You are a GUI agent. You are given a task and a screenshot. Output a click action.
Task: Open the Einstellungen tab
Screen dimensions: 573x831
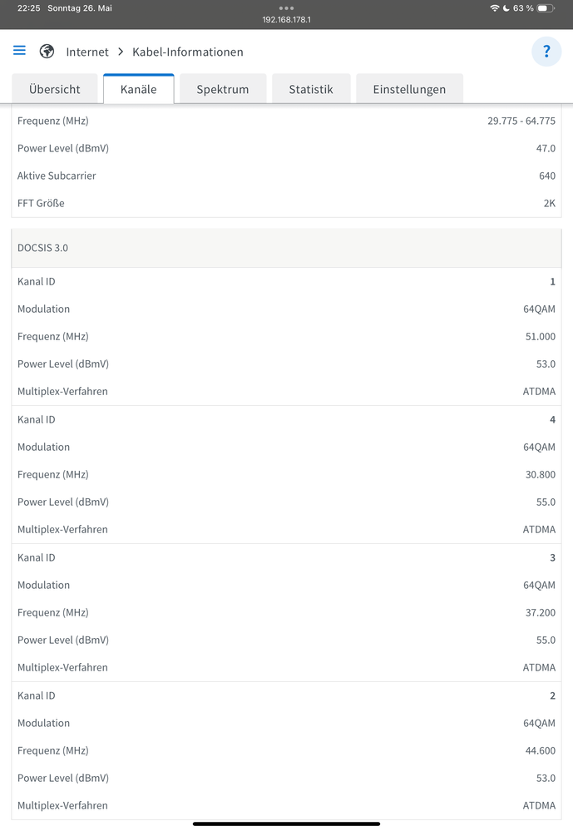point(409,89)
